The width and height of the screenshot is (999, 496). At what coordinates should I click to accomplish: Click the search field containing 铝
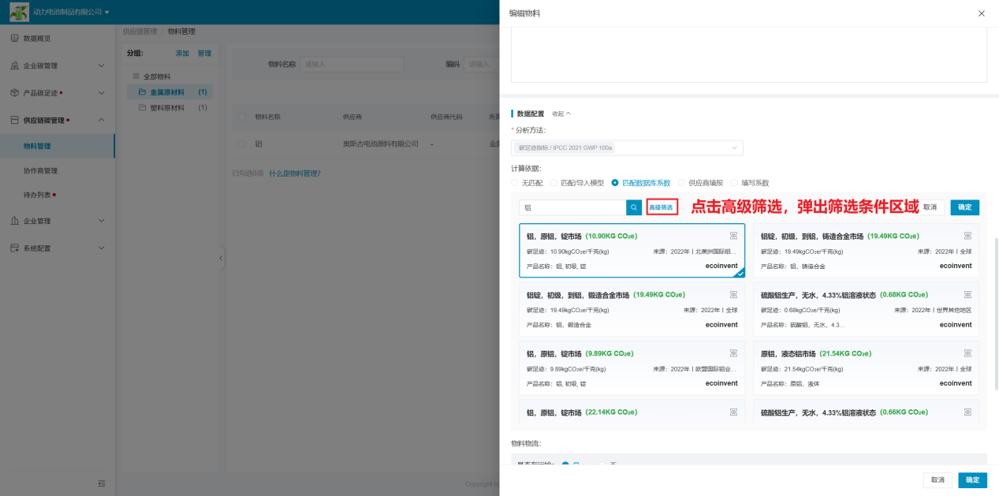572,207
